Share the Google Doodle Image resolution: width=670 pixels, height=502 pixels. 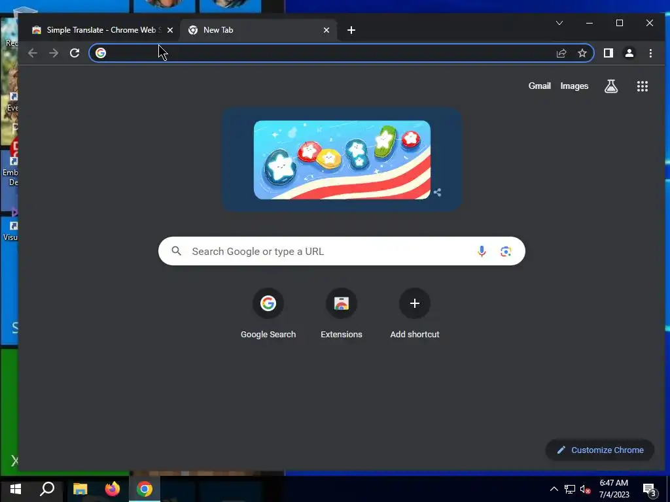(437, 192)
